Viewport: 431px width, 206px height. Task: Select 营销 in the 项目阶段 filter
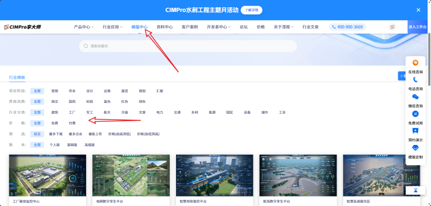[x=55, y=91]
